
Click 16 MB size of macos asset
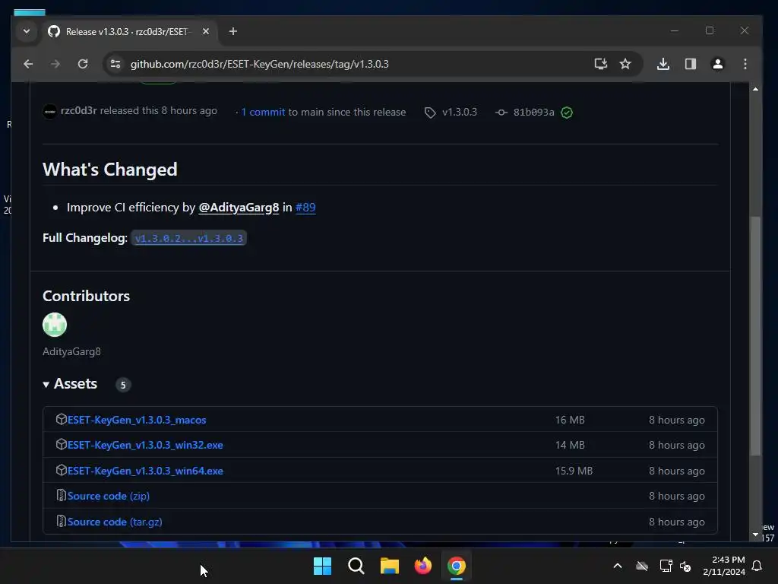(570, 420)
